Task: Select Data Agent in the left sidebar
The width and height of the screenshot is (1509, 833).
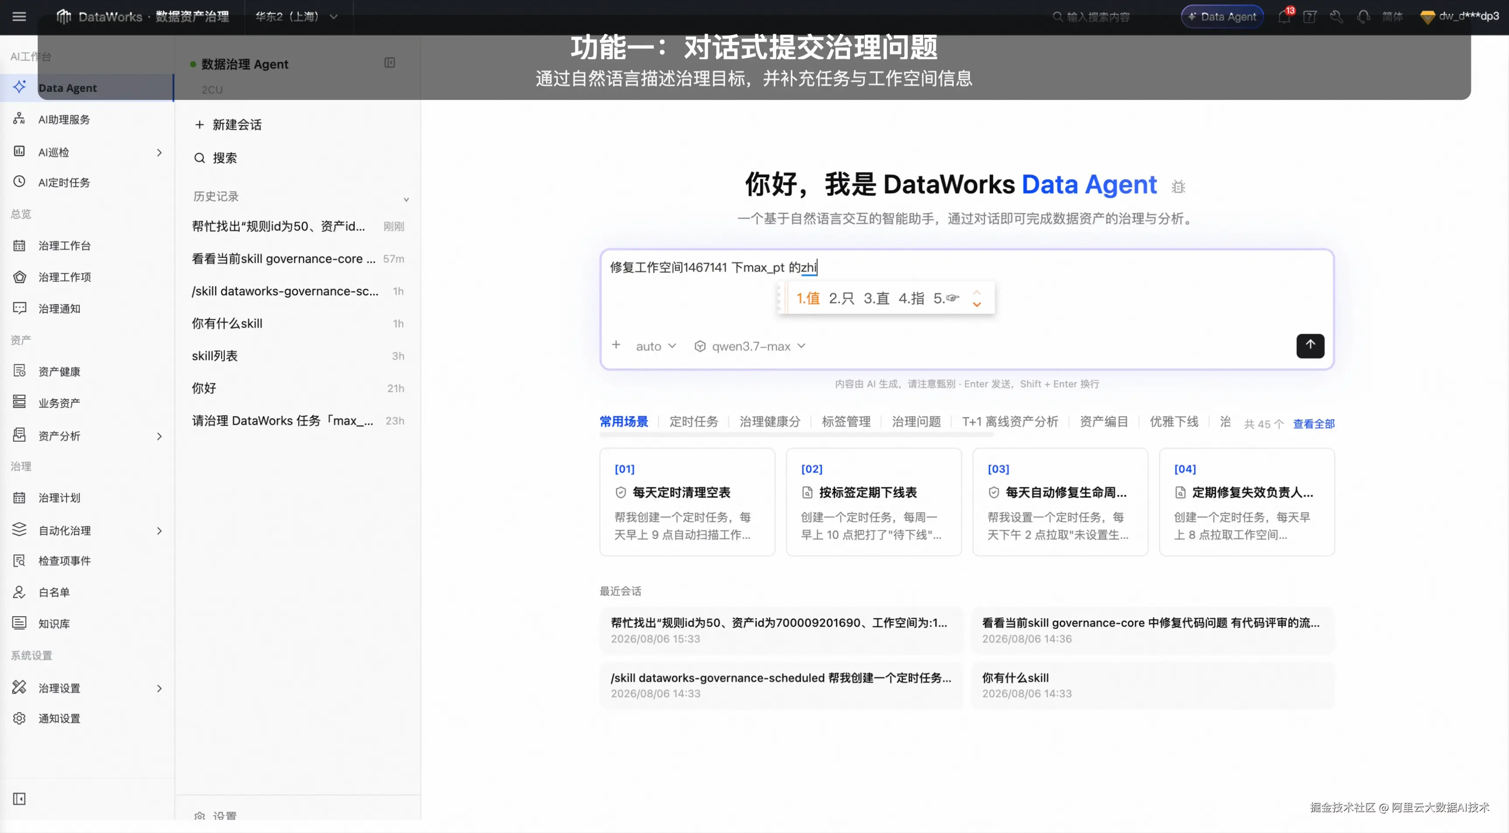Action: pyautogui.click(x=87, y=88)
